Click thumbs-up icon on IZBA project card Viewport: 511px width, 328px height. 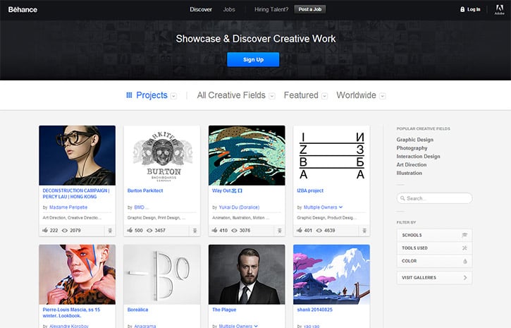pos(299,230)
